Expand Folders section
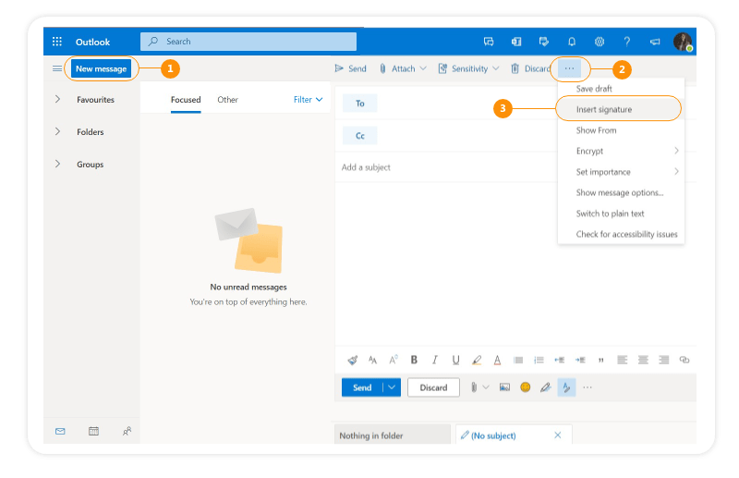This screenshot has width=739, height=478. [x=57, y=131]
